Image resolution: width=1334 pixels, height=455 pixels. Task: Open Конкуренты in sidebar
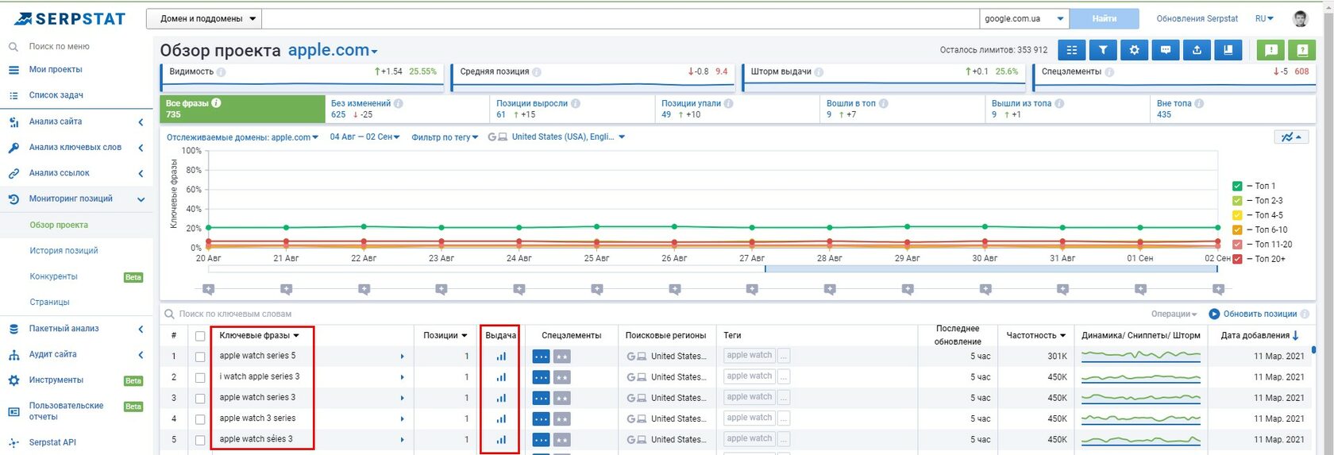(x=53, y=276)
